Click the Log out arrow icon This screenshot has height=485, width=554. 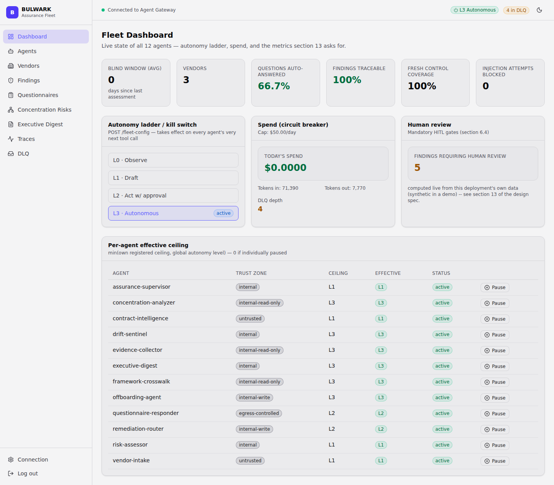(x=11, y=473)
